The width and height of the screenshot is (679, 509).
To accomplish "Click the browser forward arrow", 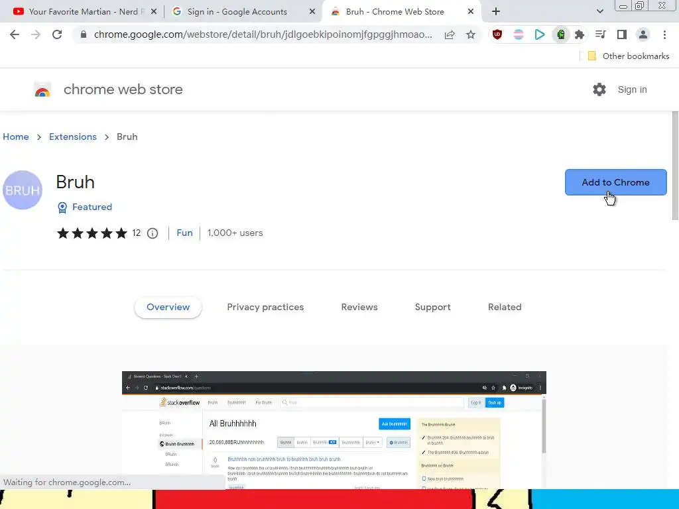I will click(36, 34).
